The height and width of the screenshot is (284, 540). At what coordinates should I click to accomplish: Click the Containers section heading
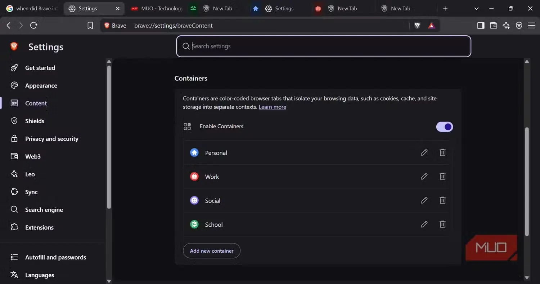pyautogui.click(x=191, y=78)
